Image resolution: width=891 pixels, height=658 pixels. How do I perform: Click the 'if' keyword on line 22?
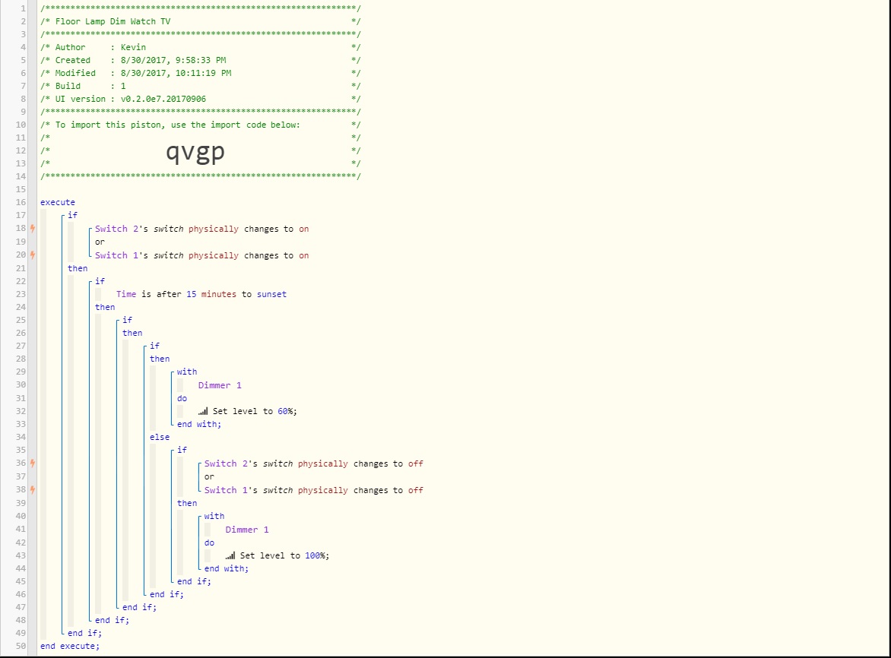pos(100,281)
